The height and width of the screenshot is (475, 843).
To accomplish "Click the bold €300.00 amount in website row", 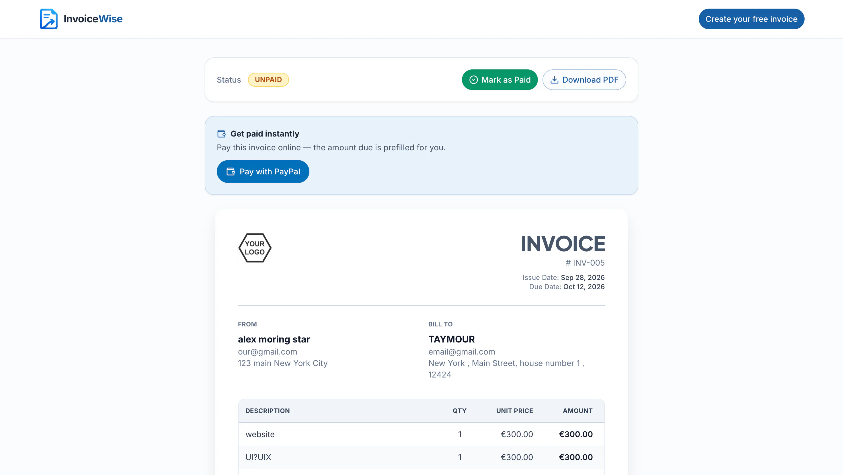I will (x=576, y=434).
